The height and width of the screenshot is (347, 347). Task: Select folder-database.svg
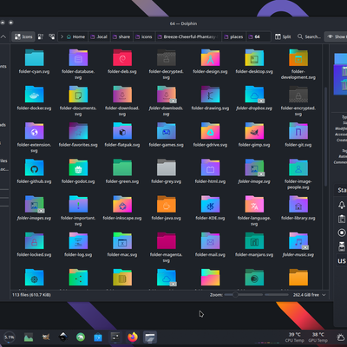78,64
